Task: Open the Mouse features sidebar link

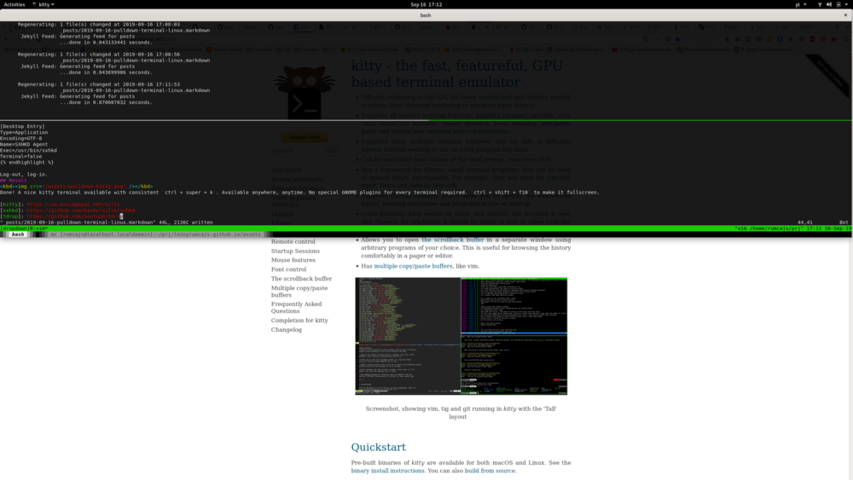Action: pyautogui.click(x=293, y=260)
